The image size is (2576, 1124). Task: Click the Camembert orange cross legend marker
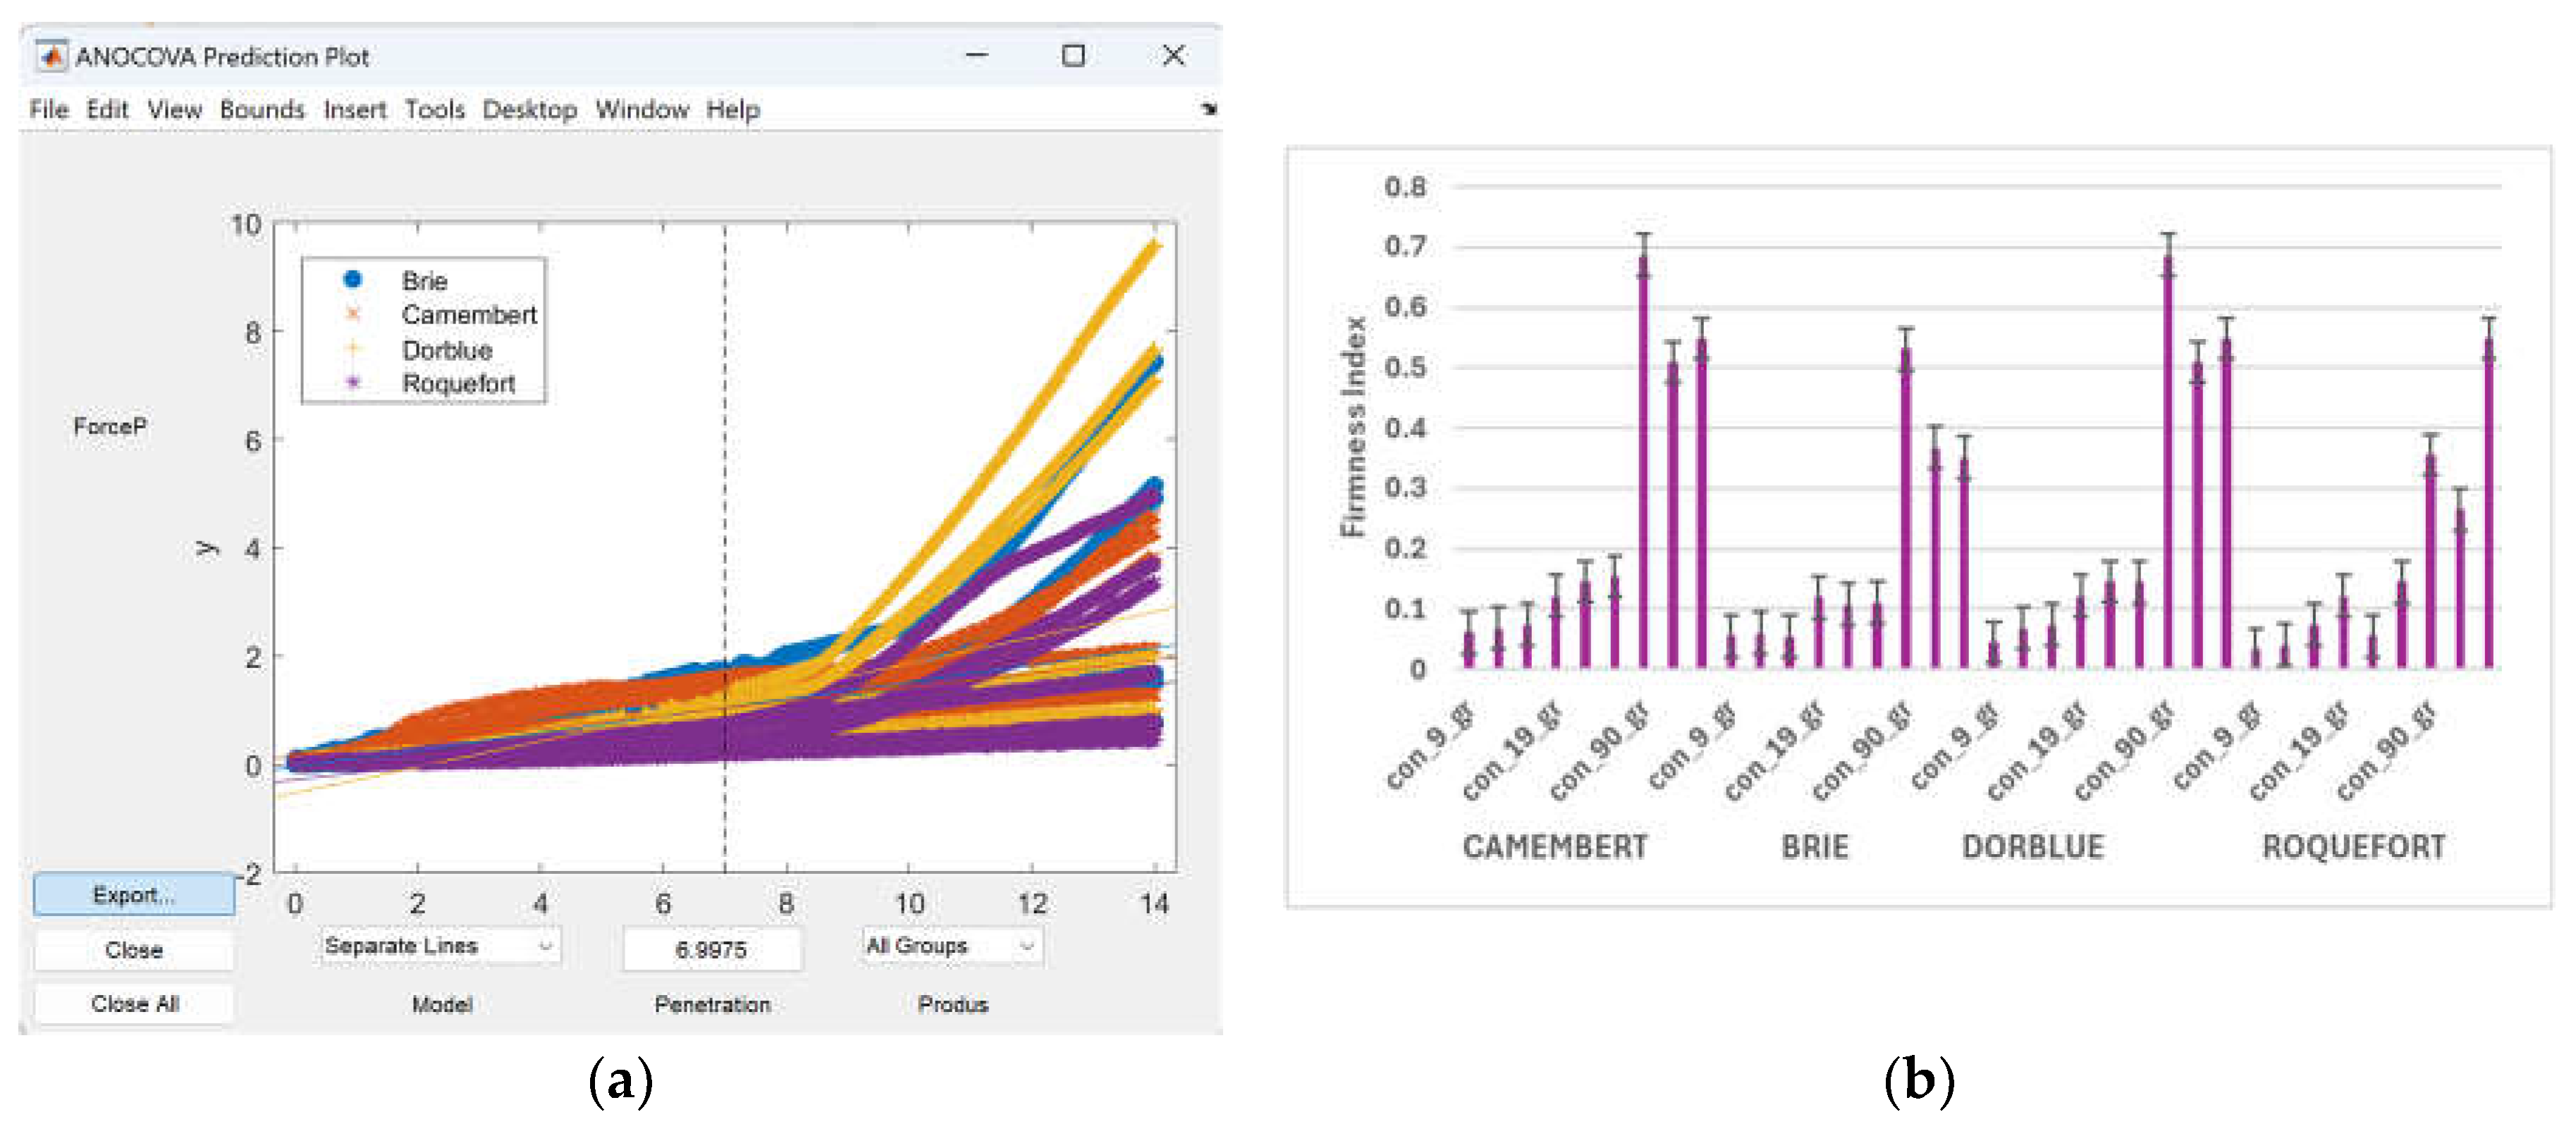pos(352,314)
